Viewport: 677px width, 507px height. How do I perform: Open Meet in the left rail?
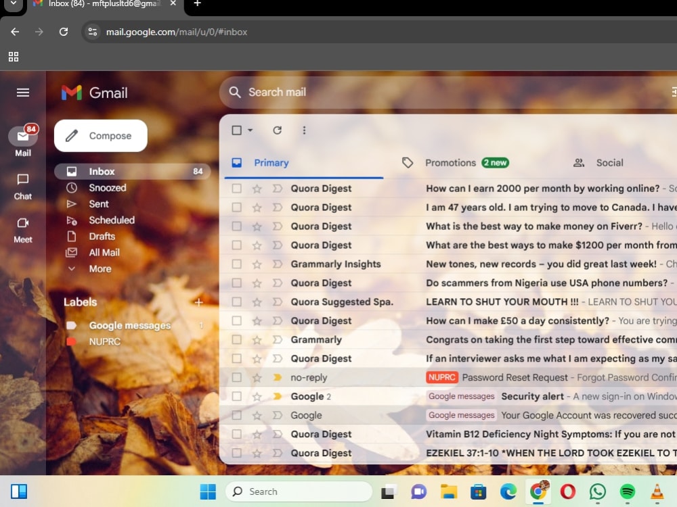[23, 231]
